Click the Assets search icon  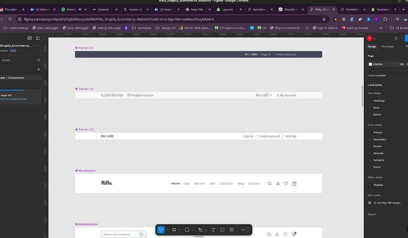click(38, 60)
